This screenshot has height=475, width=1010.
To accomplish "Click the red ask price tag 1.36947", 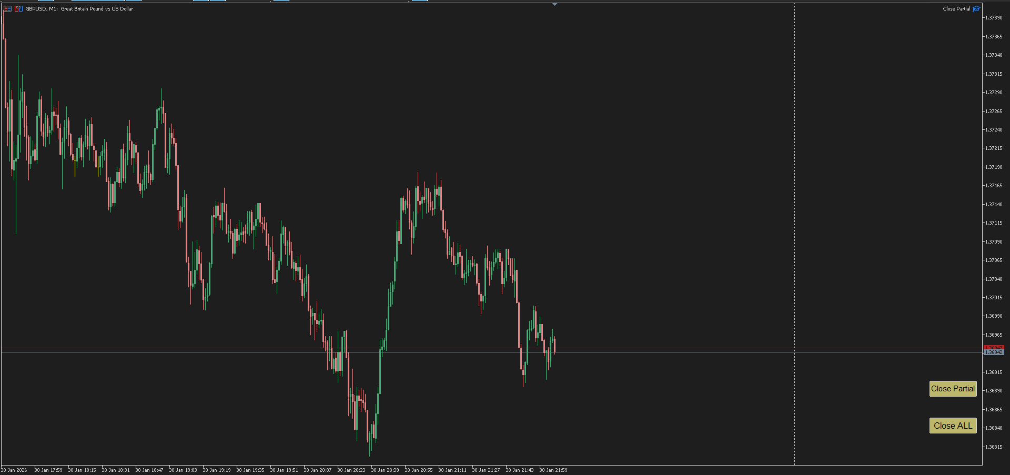I will [994, 347].
